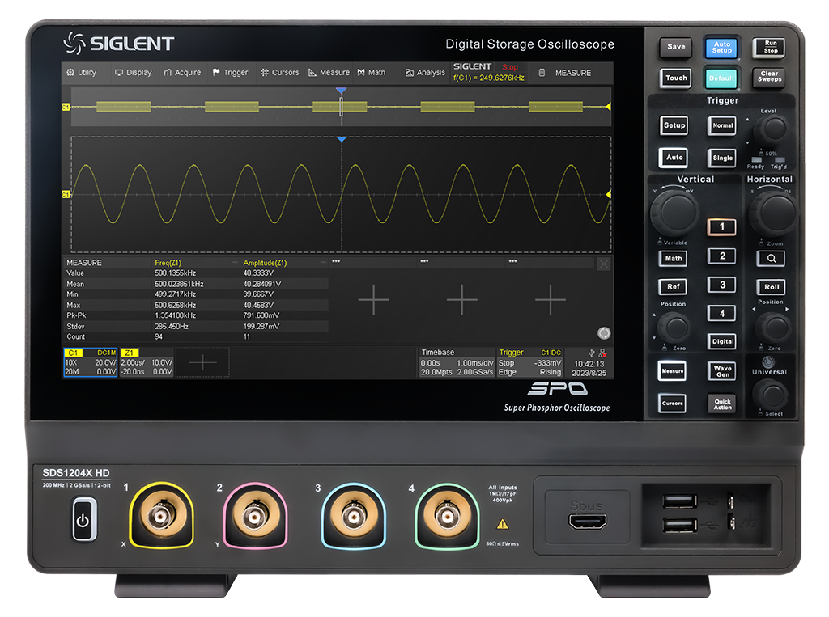Image resolution: width=829 pixels, height=617 pixels.
Task: Add a measurement in the last empty slot
Action: [550, 299]
